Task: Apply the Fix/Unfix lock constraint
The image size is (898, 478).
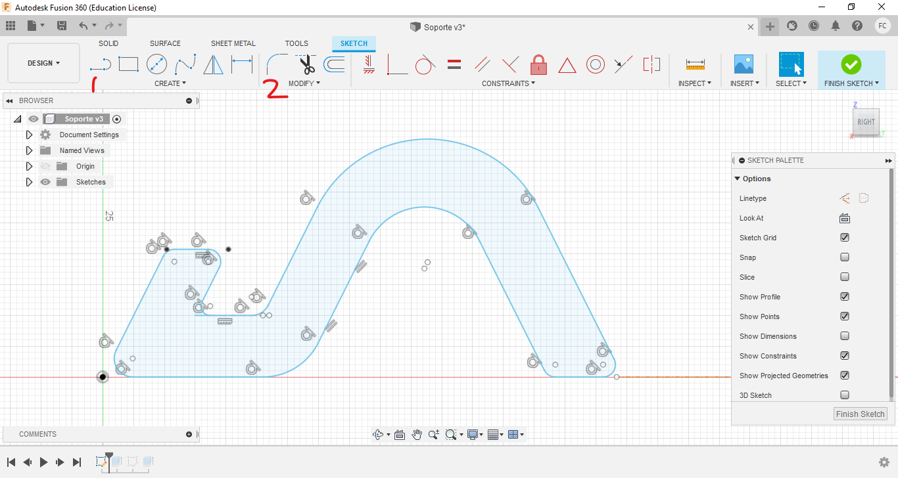Action: 538,64
